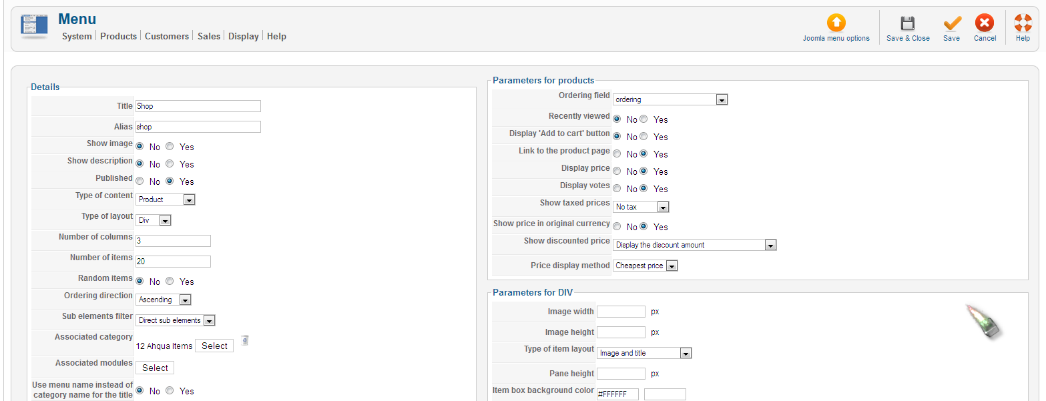
Task: Open the Price display method dropdown
Action: click(x=645, y=266)
